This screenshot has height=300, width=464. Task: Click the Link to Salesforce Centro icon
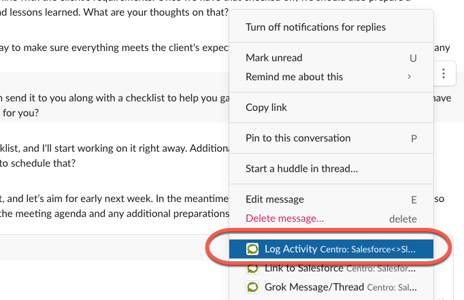point(252,268)
